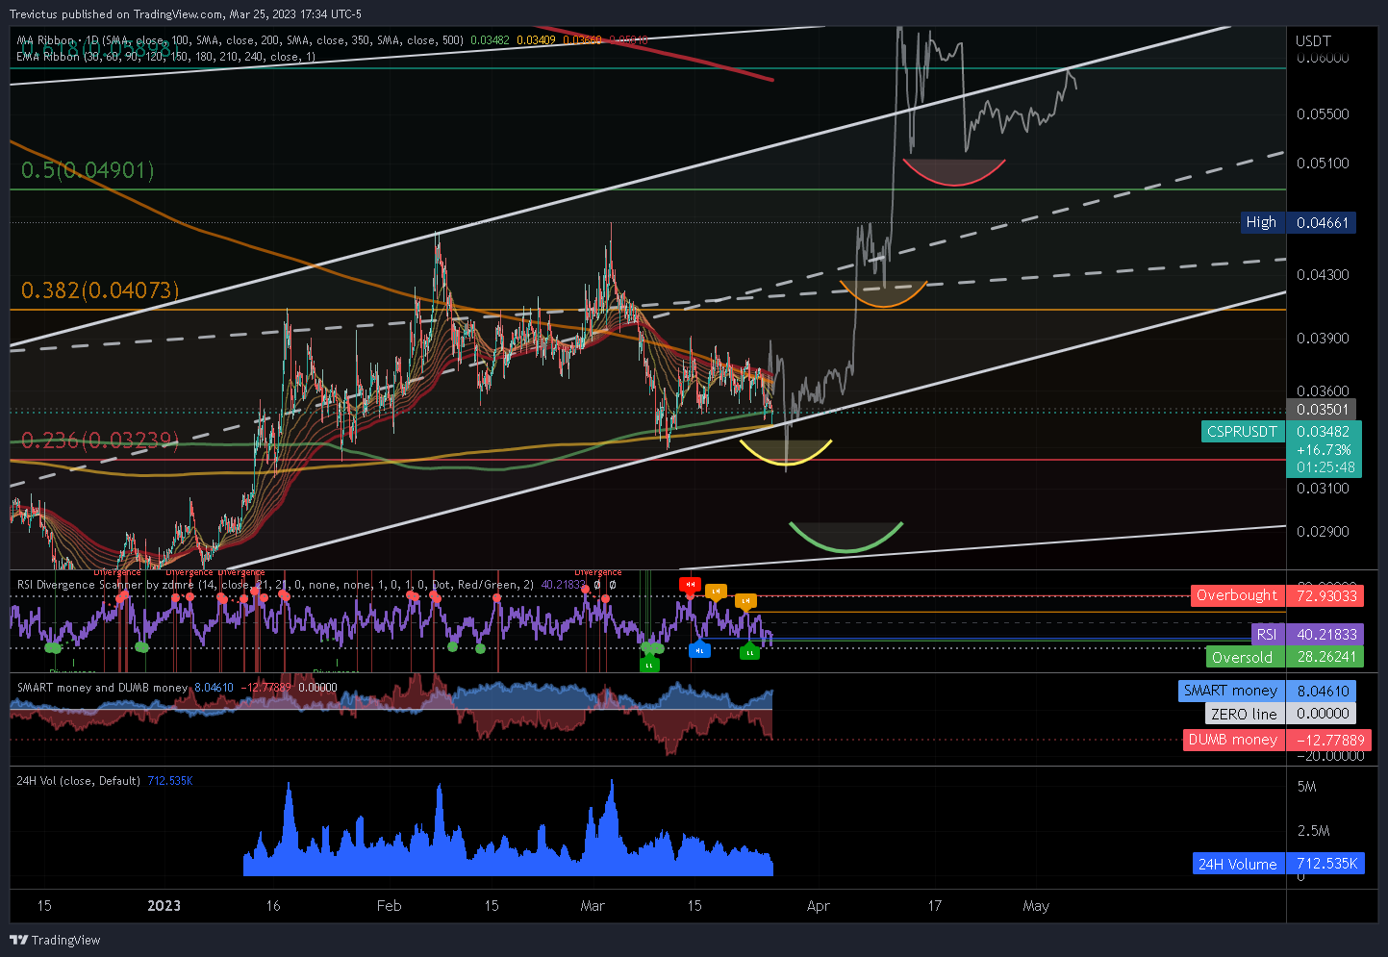1388x957 pixels.
Task: Click the 0.5(0.04901) Fibonacci label
Action: point(88,170)
